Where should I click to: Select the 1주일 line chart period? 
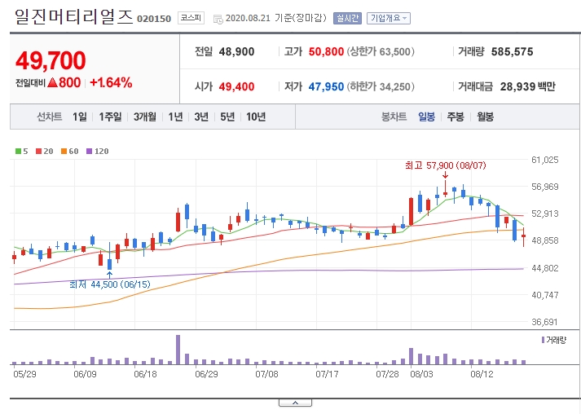click(x=110, y=117)
